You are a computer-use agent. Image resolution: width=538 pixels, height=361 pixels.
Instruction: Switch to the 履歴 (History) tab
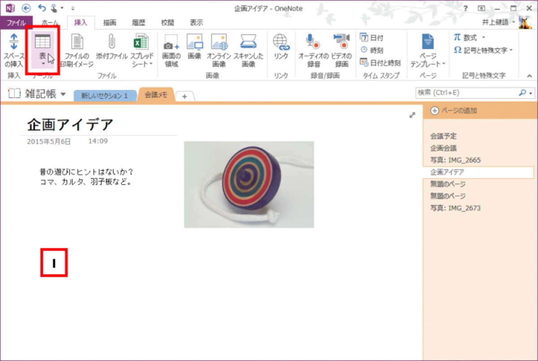[138, 22]
